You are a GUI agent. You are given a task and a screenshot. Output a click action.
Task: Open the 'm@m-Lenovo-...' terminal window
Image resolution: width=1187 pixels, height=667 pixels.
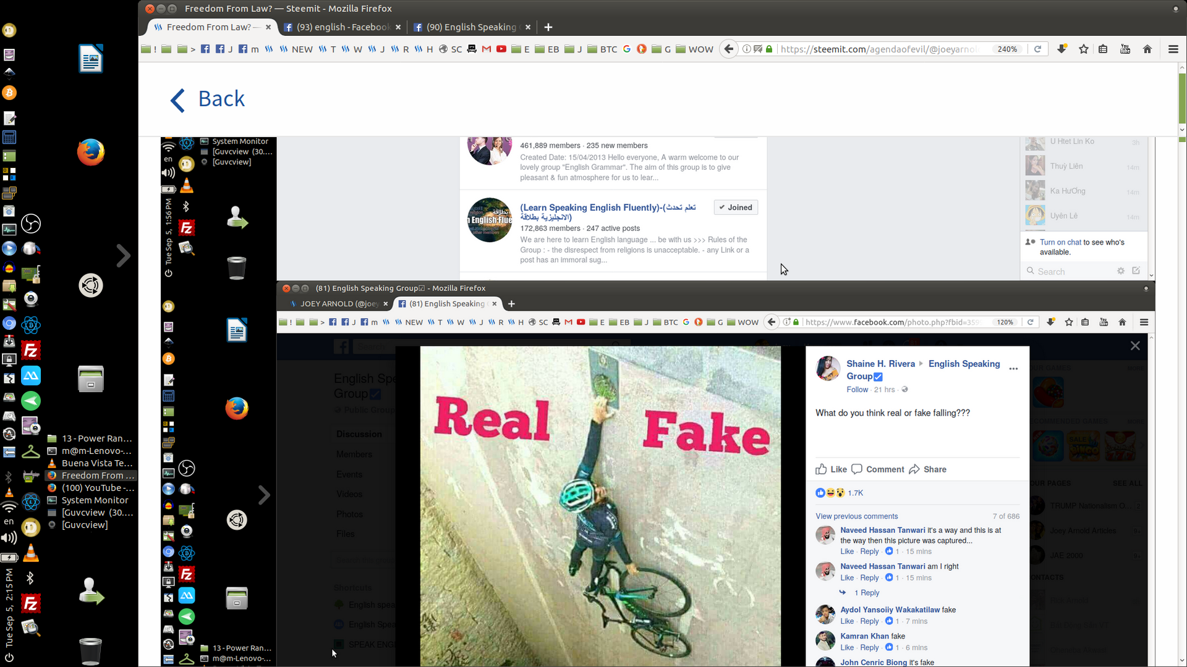pyautogui.click(x=90, y=451)
